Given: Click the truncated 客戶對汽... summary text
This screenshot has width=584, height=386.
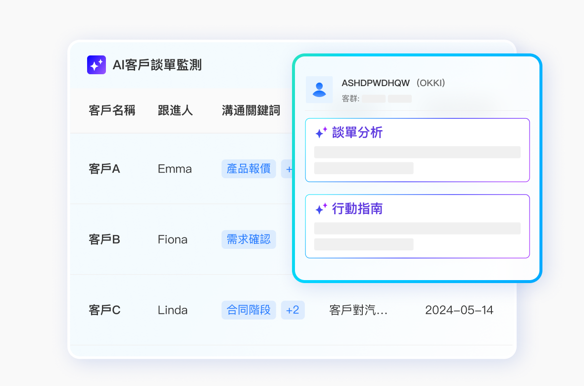Looking at the screenshot, I should 358,310.
